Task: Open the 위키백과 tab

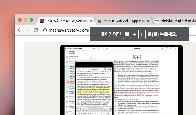Action: (175, 21)
